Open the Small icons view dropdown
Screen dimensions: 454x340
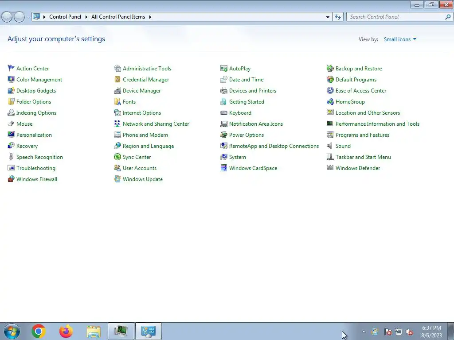(400, 39)
